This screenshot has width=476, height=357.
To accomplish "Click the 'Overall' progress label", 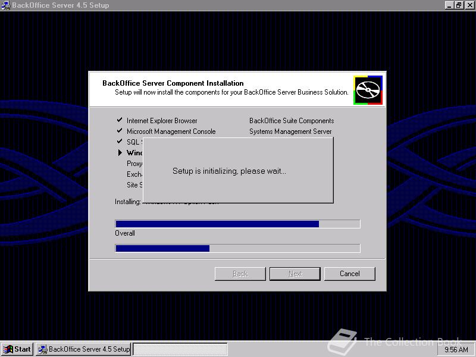I will pos(125,233).
